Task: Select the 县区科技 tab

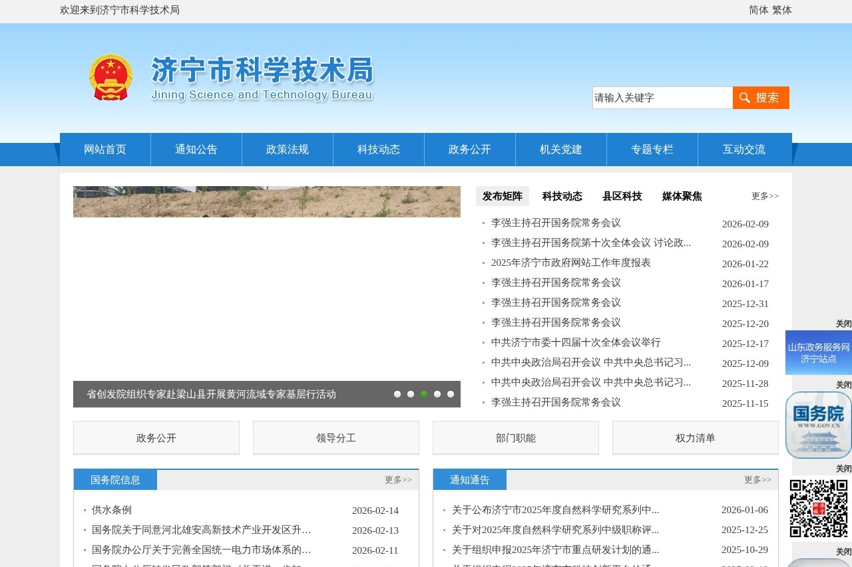Action: click(x=622, y=196)
